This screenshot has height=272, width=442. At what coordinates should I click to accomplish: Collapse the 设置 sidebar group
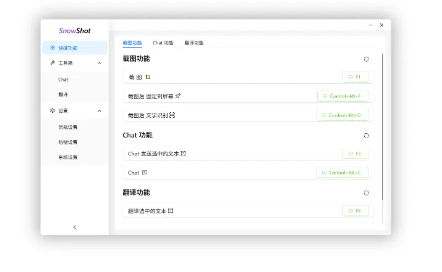pyautogui.click(x=100, y=111)
